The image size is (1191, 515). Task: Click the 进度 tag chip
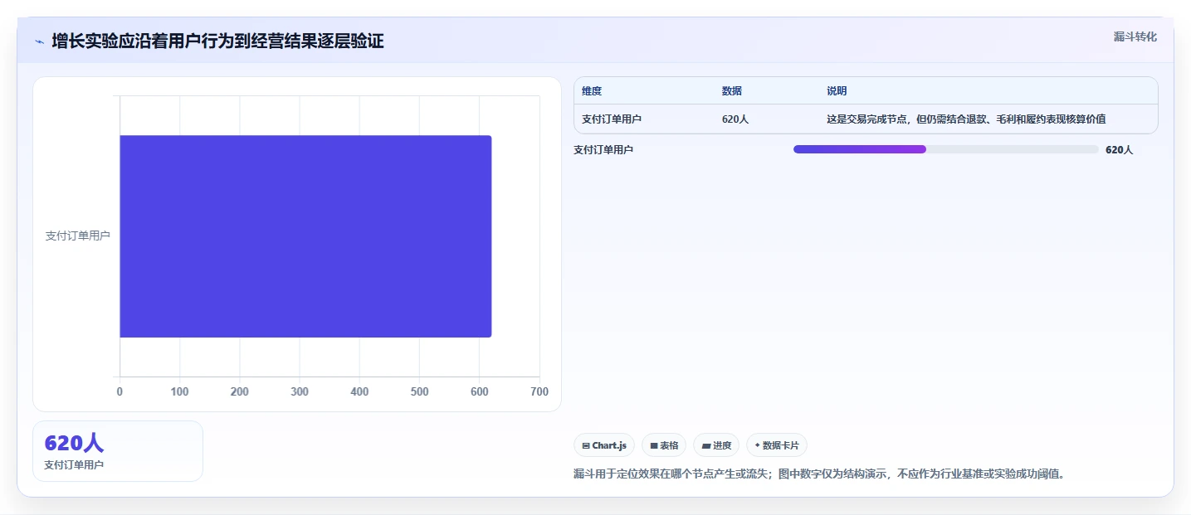[716, 445]
